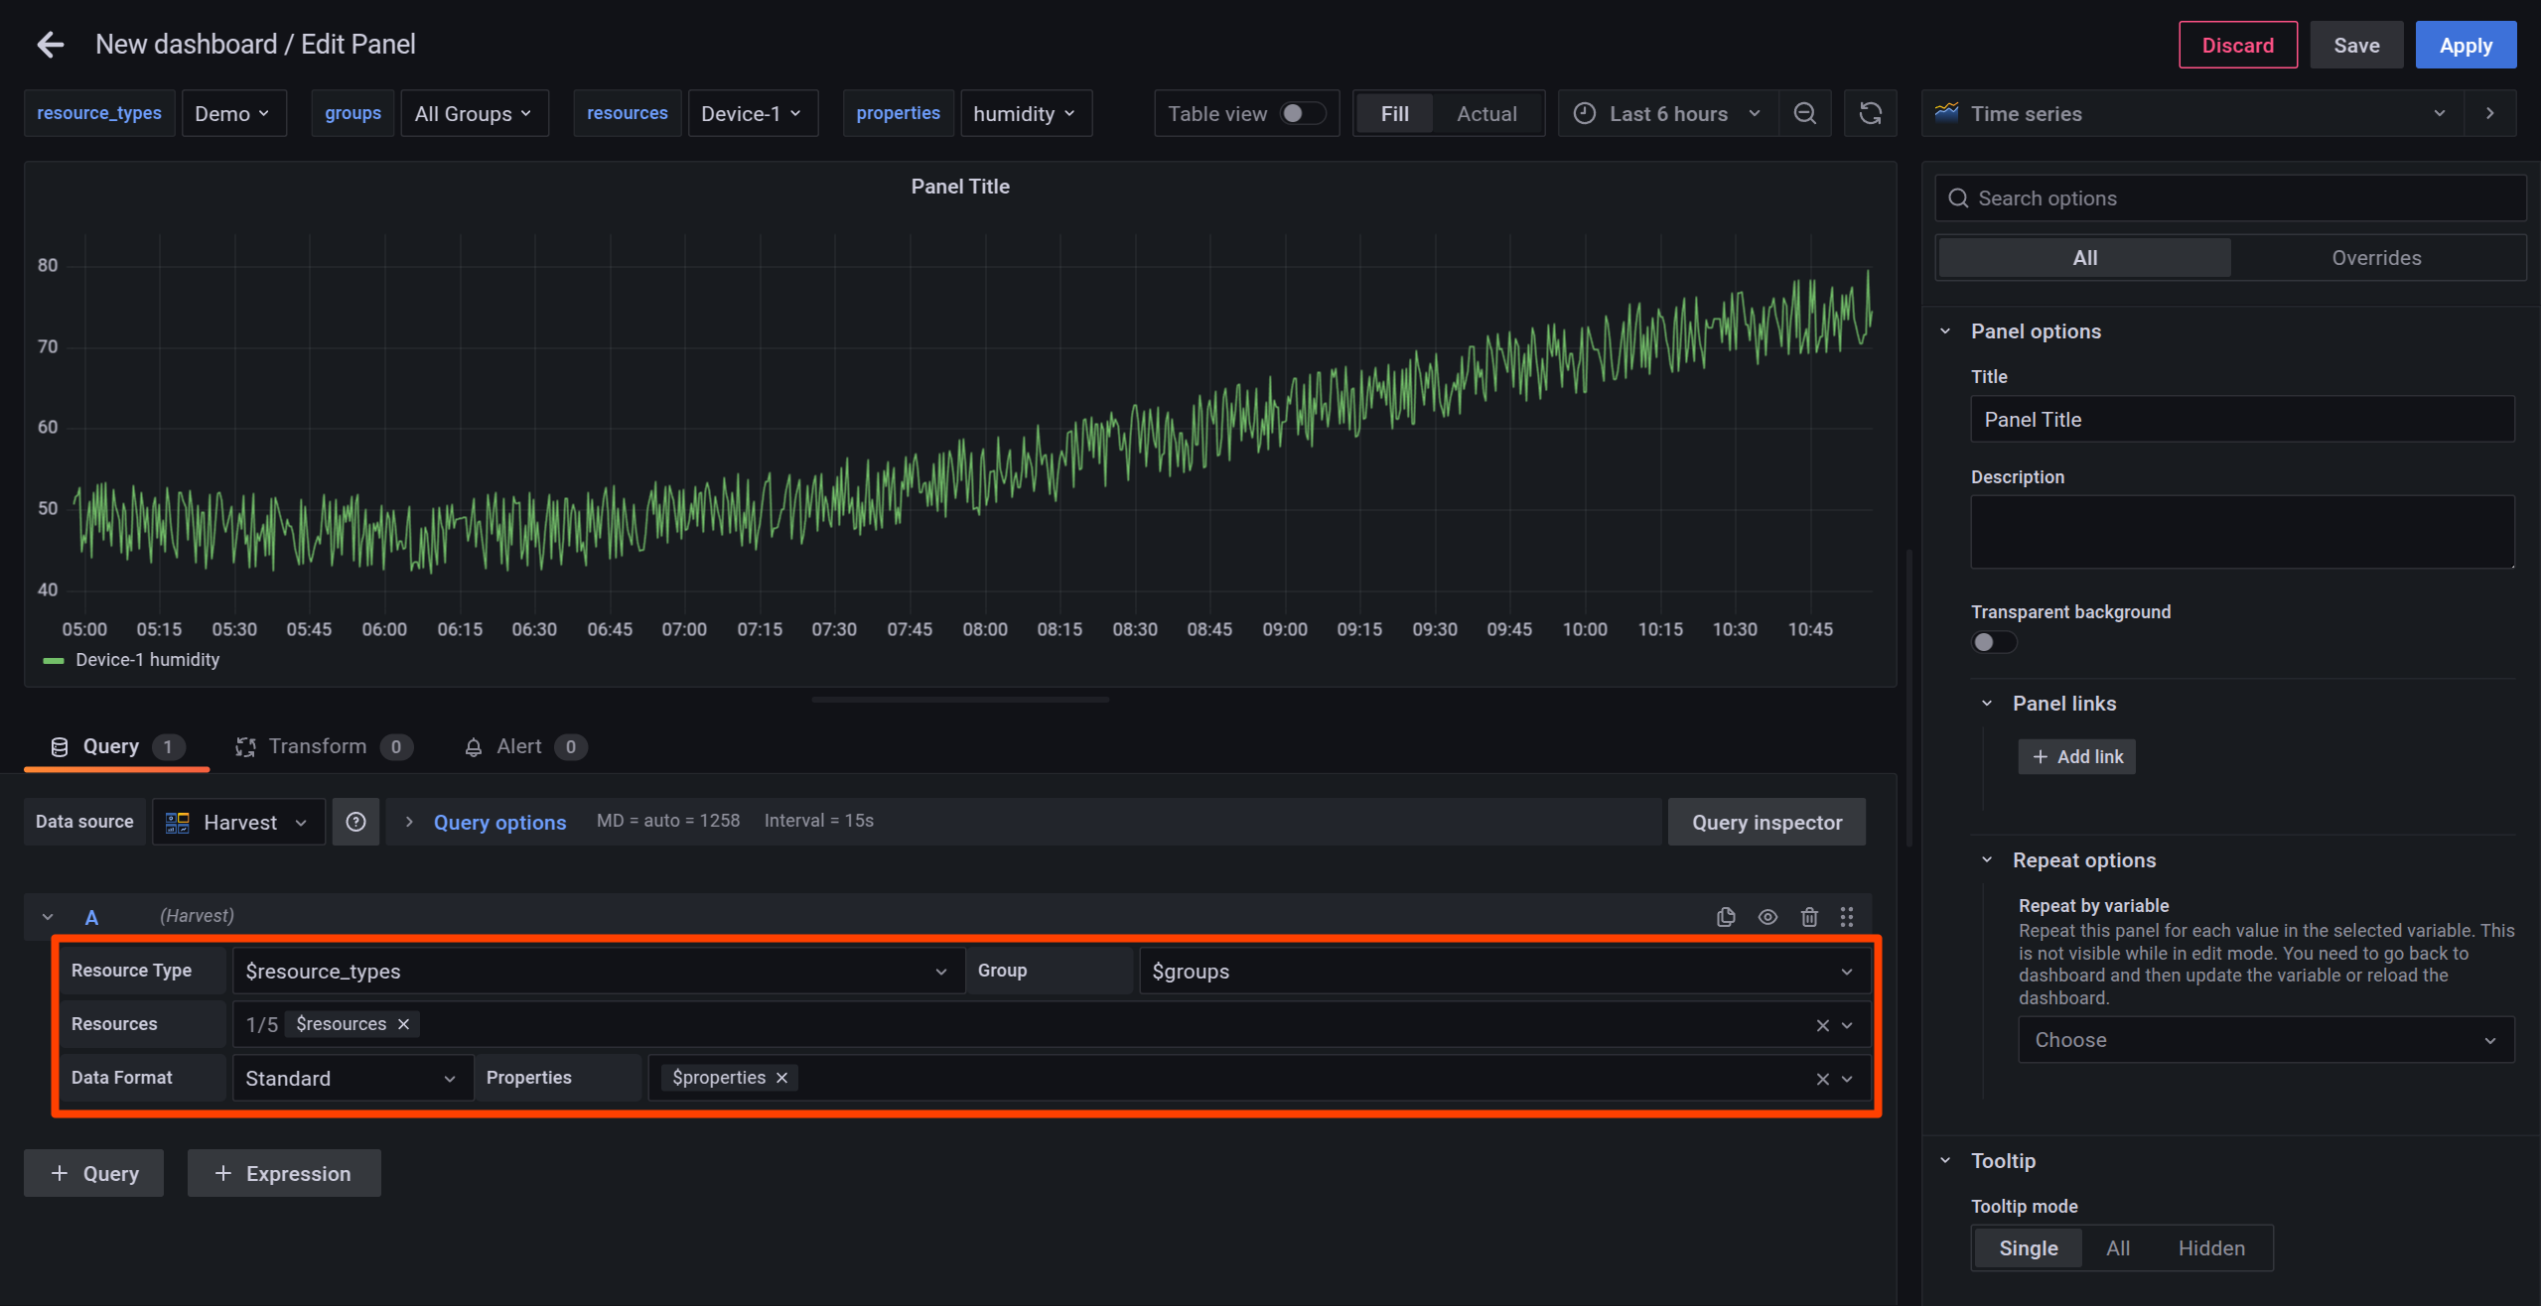Screen dimensions: 2541x1306
Task: Click the refresh dashboard icon
Action: [x=1870, y=113]
